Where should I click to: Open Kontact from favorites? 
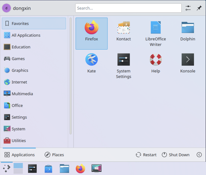[124, 34]
